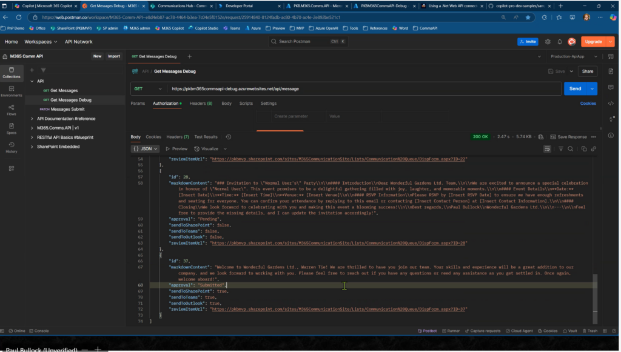Open the Production-ApiApp environment dropdown
This screenshot has height=352, width=621.
click(574, 56)
